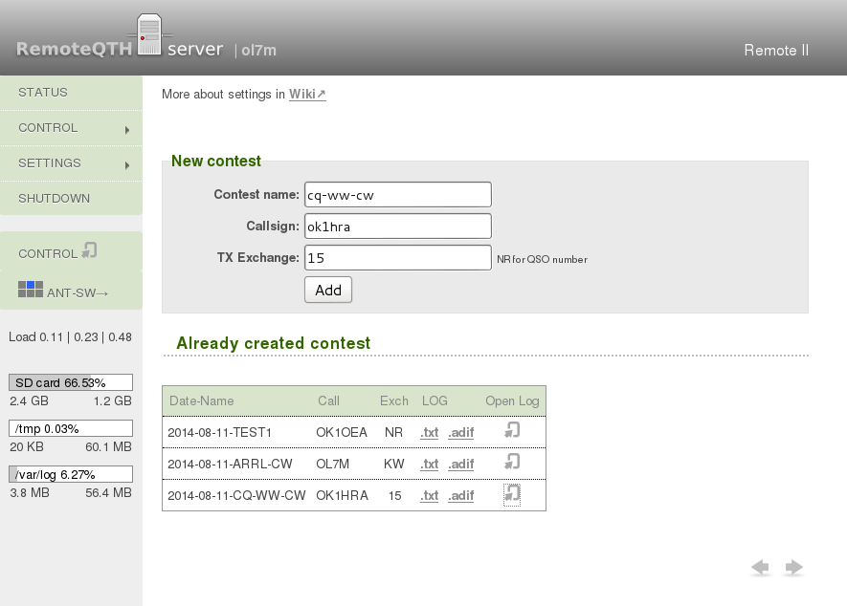This screenshot has width=847, height=606.
Task: Click the NR exchange cell for TEST1
Action: (393, 432)
